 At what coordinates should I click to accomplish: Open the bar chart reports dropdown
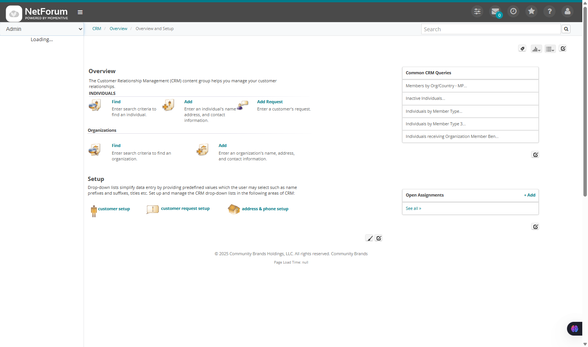coord(536,49)
